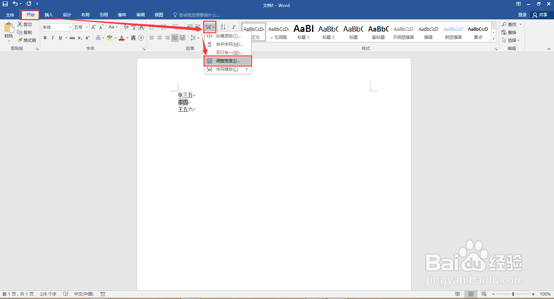Toggle italic formatting
Image resolution: width=554 pixels, height=299 pixels.
[53, 38]
